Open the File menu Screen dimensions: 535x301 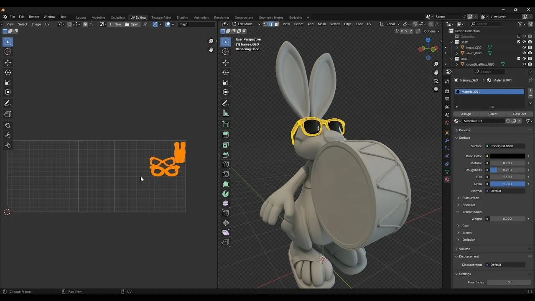pos(12,17)
